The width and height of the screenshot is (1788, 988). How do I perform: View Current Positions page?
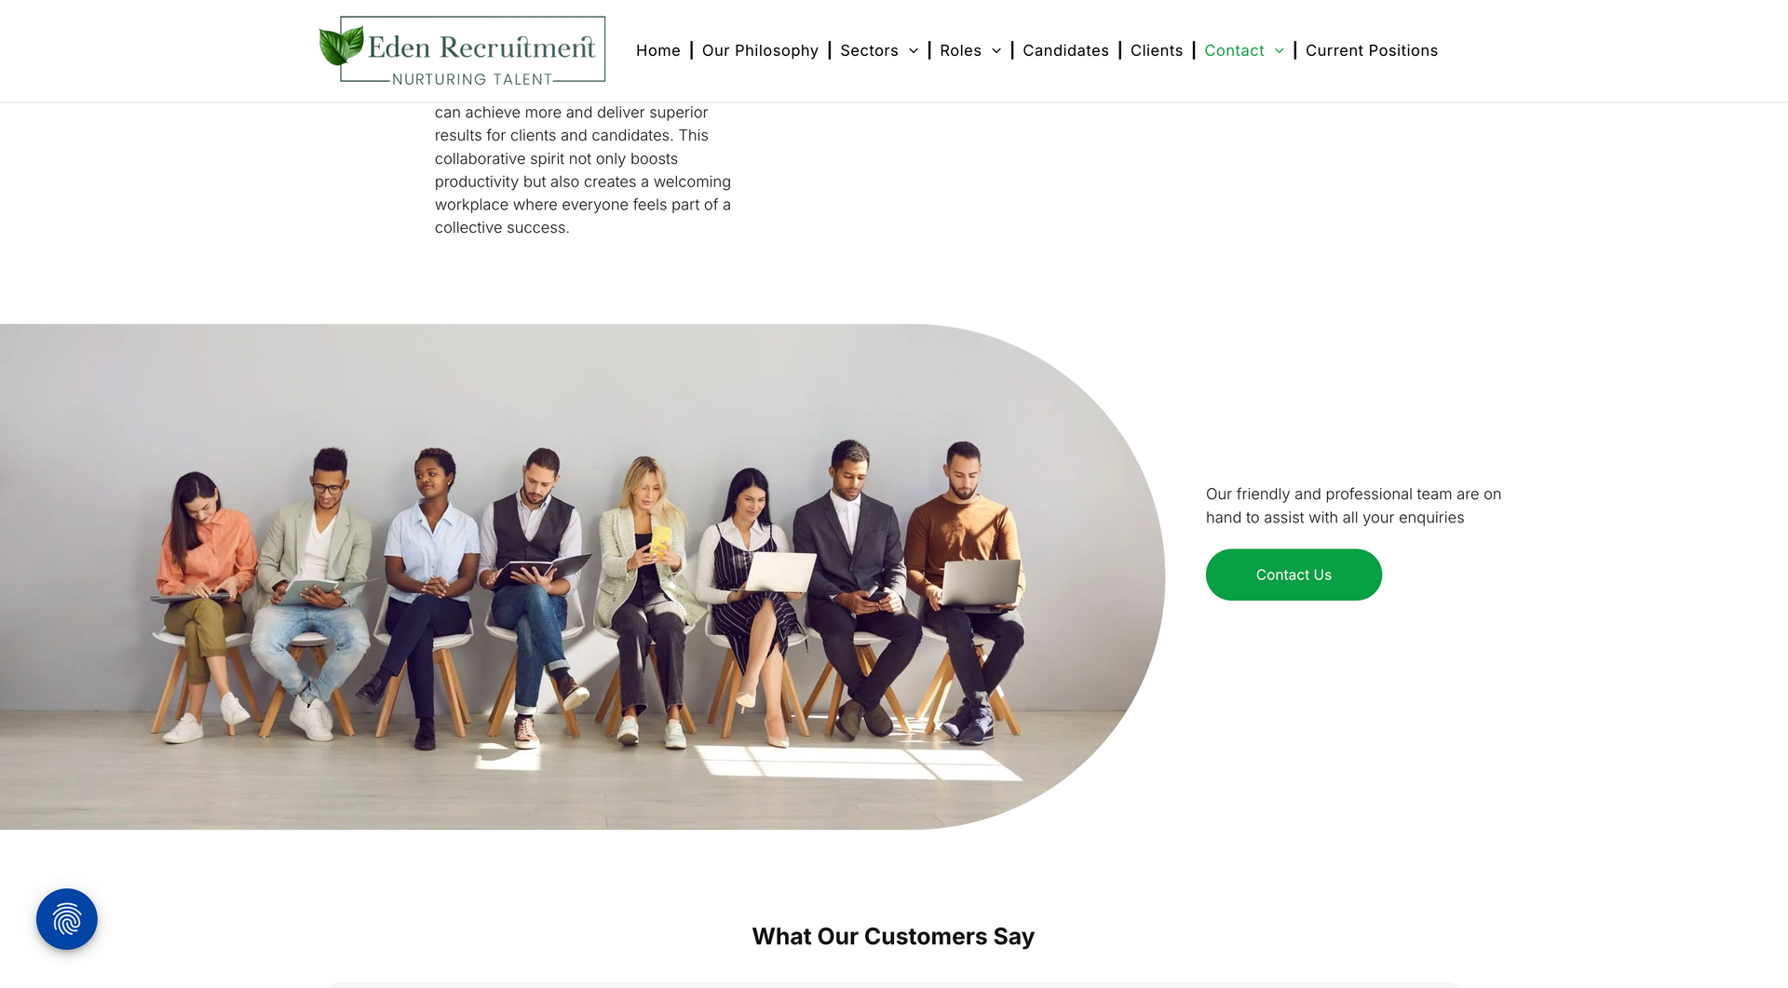click(1372, 50)
